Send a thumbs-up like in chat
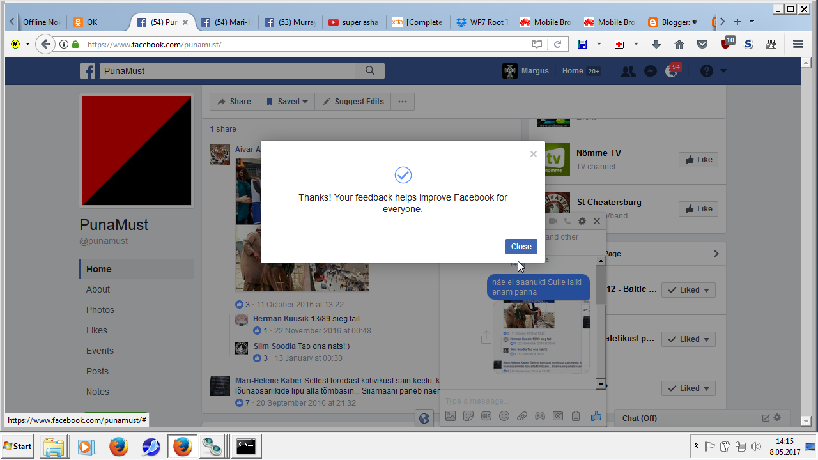818x460 pixels. [x=596, y=416]
